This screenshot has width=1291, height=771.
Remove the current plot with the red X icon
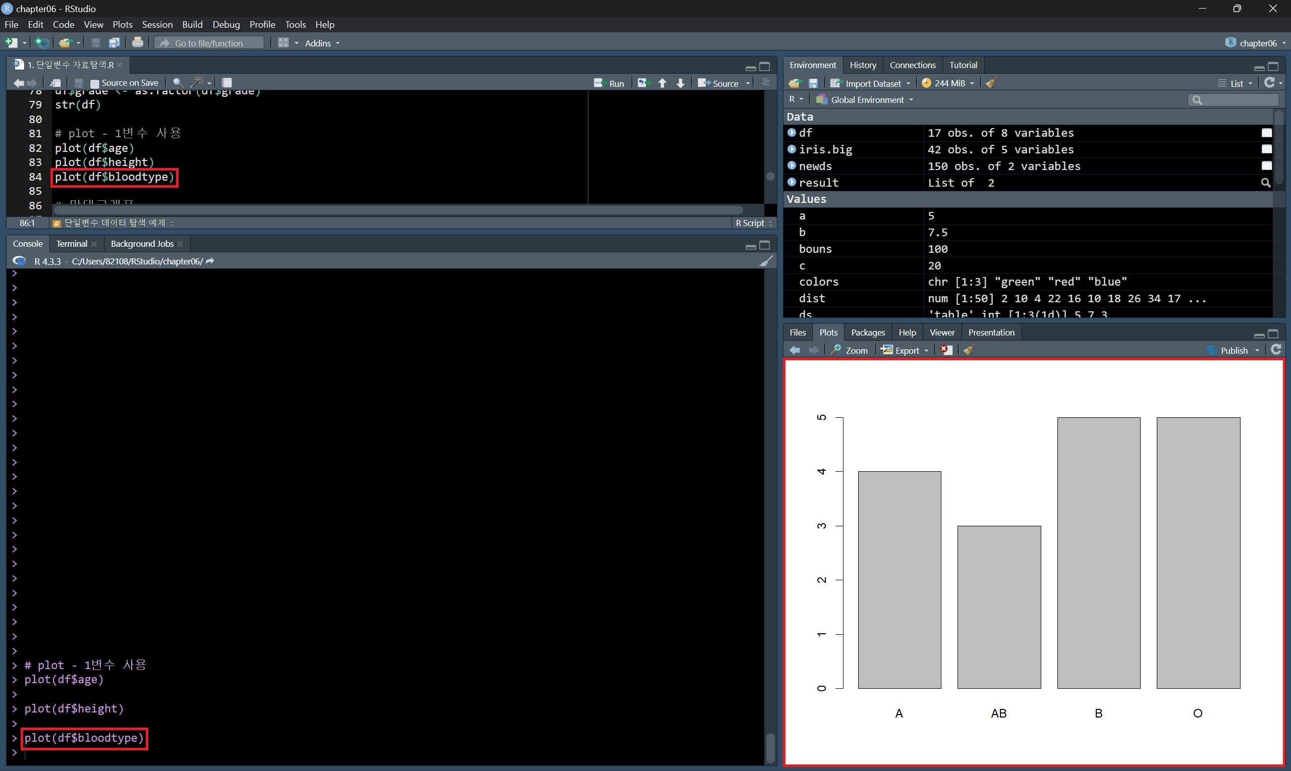pyautogui.click(x=946, y=350)
